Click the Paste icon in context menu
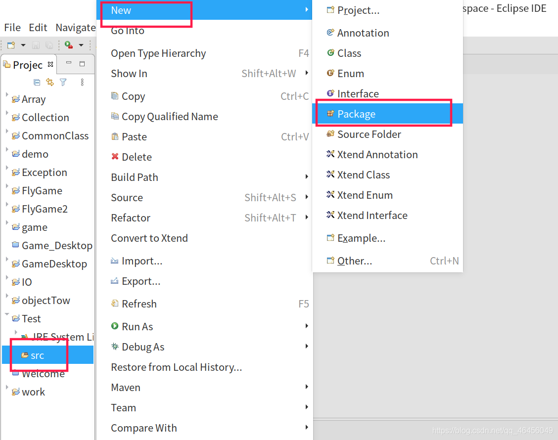 coord(115,136)
